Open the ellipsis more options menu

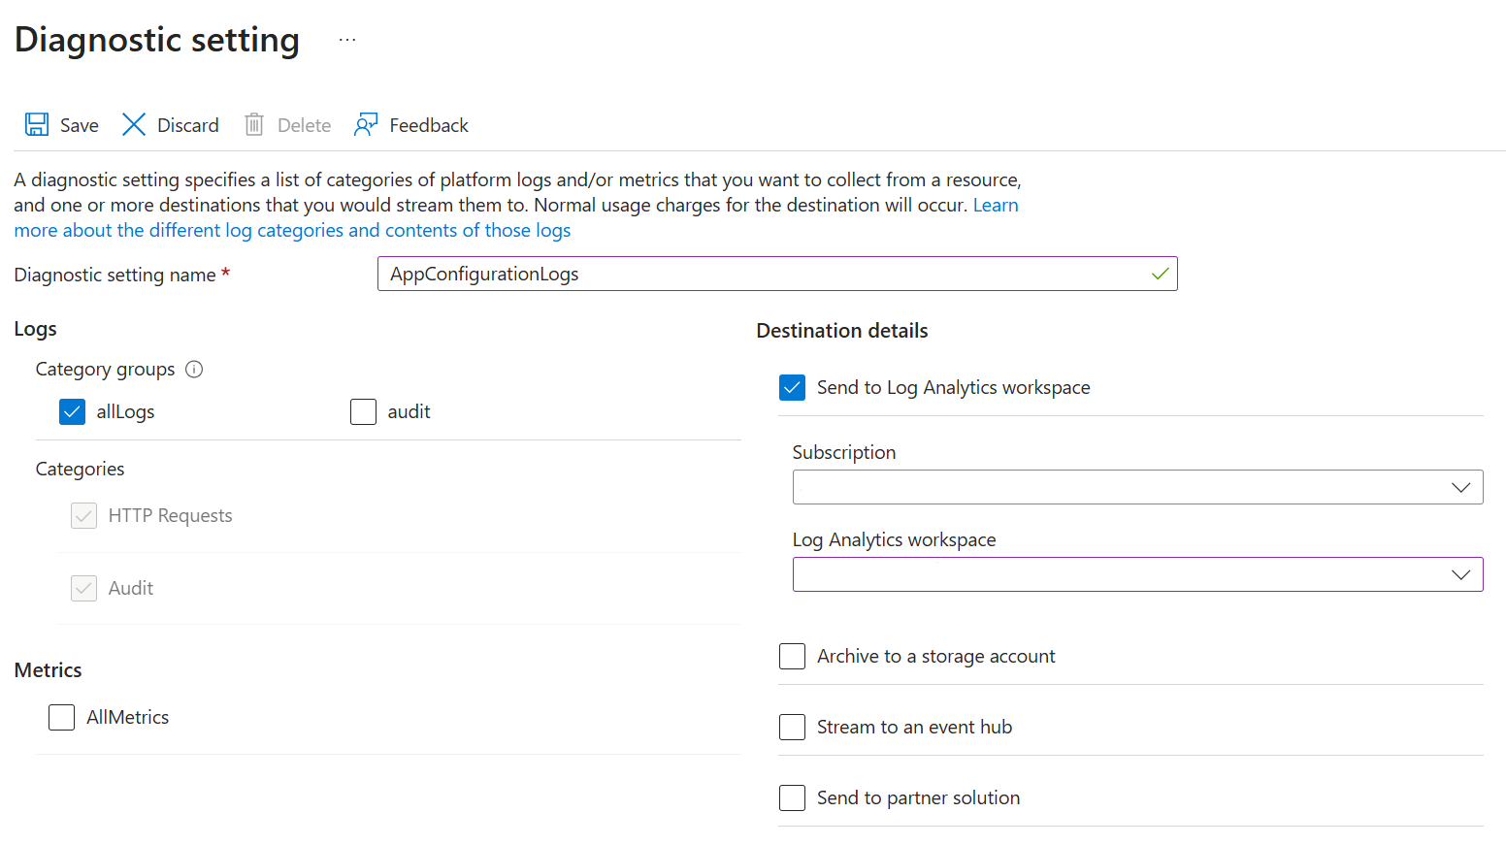pyautogui.click(x=347, y=40)
